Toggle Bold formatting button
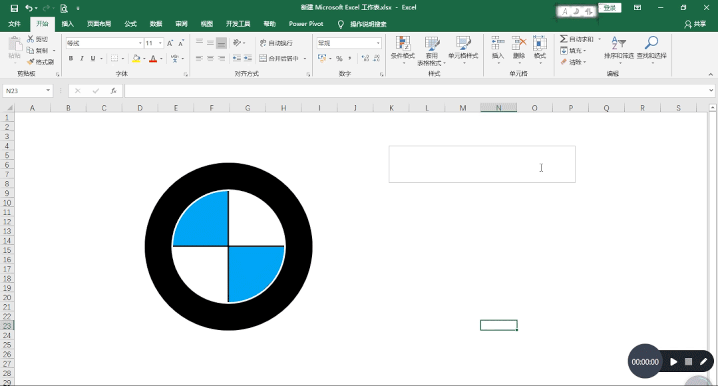 (x=71, y=58)
